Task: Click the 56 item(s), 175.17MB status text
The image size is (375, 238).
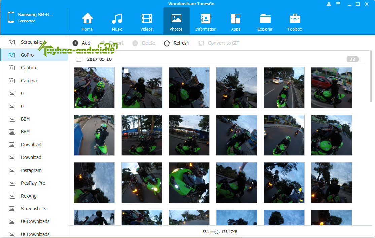Action: [x=220, y=232]
